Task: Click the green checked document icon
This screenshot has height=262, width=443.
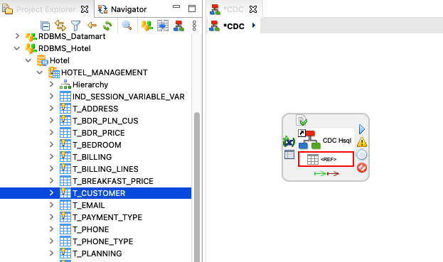Action: [301, 120]
